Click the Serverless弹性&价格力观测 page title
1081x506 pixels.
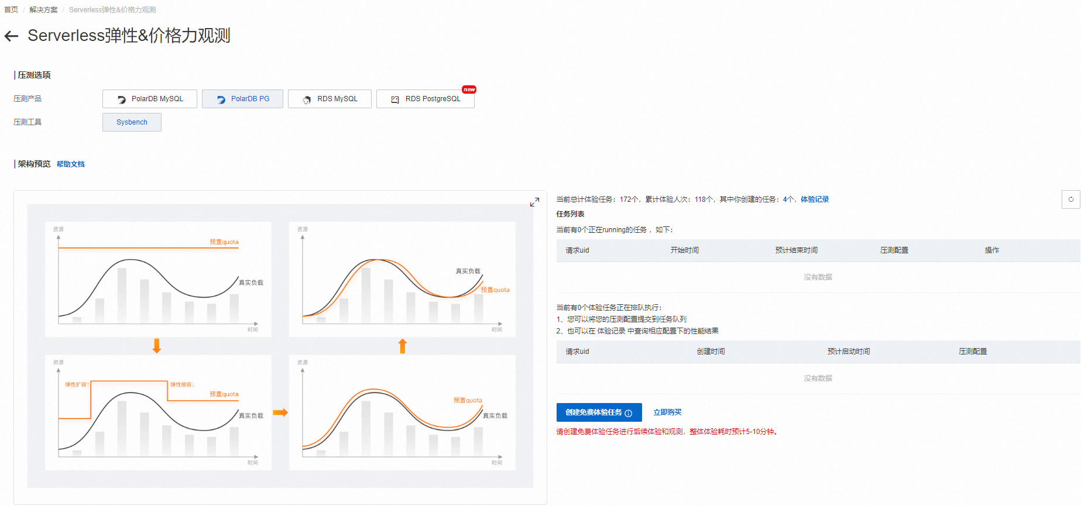point(129,36)
